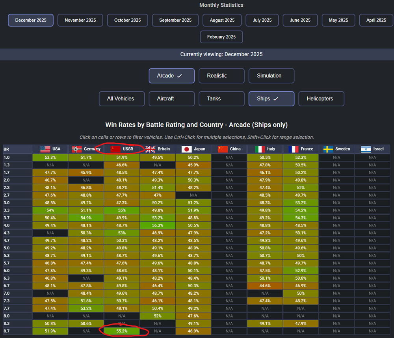Click the USSR 8.7 cell showing 55.2%

click(x=122, y=331)
